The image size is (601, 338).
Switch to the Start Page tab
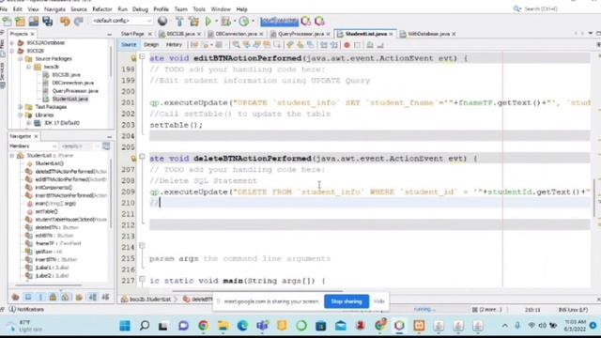coord(132,34)
